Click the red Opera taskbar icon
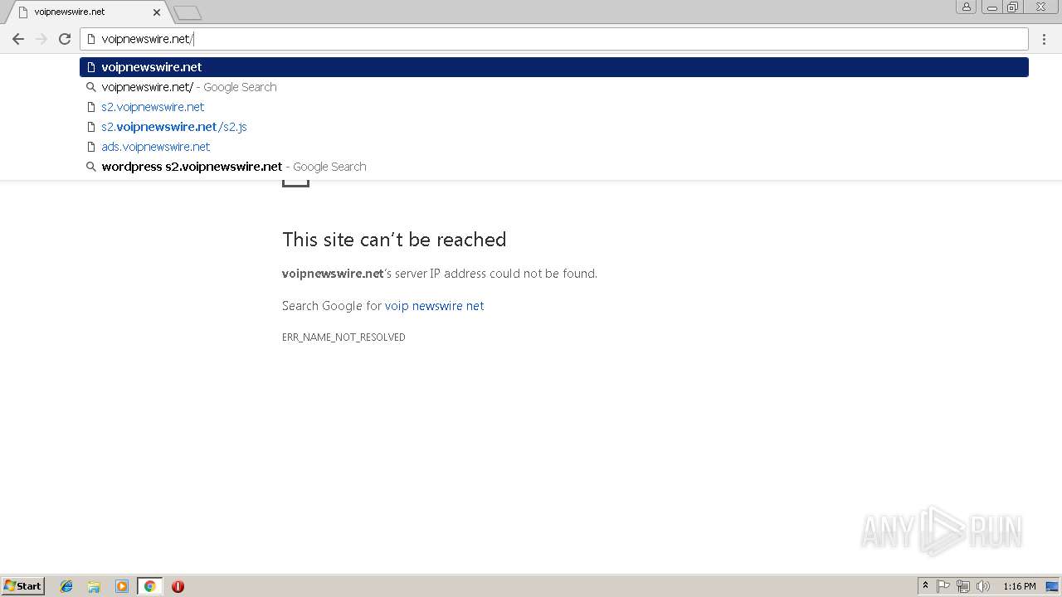Viewport: 1062px width, 597px height. pyautogui.click(x=178, y=586)
